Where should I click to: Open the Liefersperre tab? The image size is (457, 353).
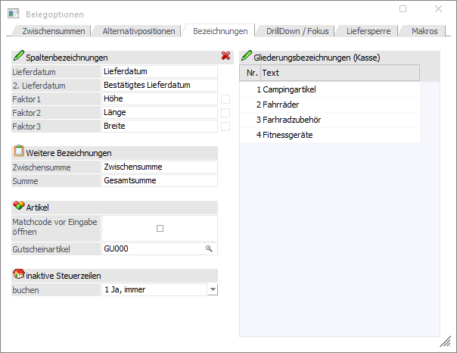368,31
